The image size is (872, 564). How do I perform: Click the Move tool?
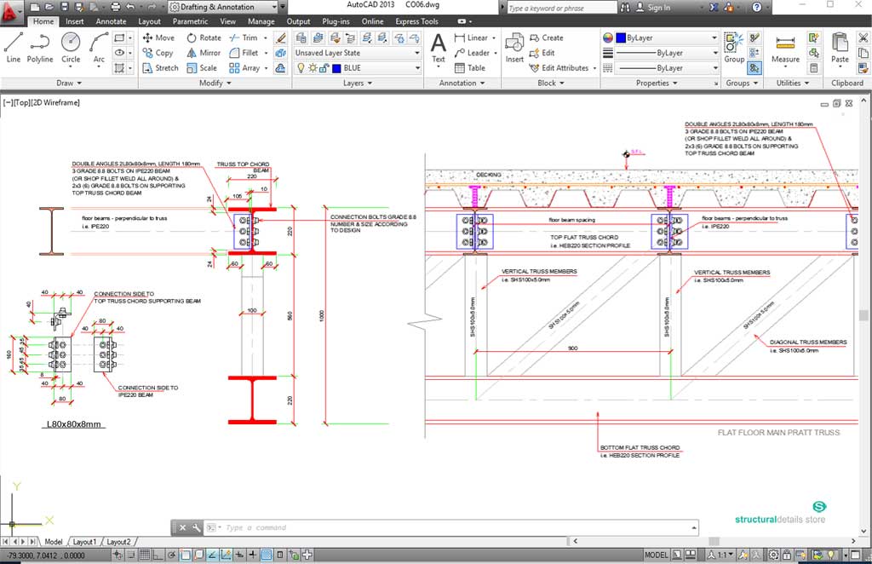pyautogui.click(x=158, y=37)
